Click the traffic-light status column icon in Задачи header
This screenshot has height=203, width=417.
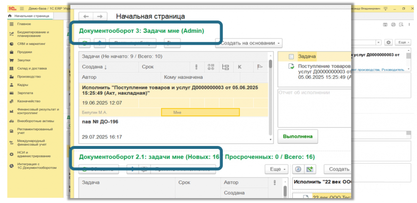(x=211, y=67)
